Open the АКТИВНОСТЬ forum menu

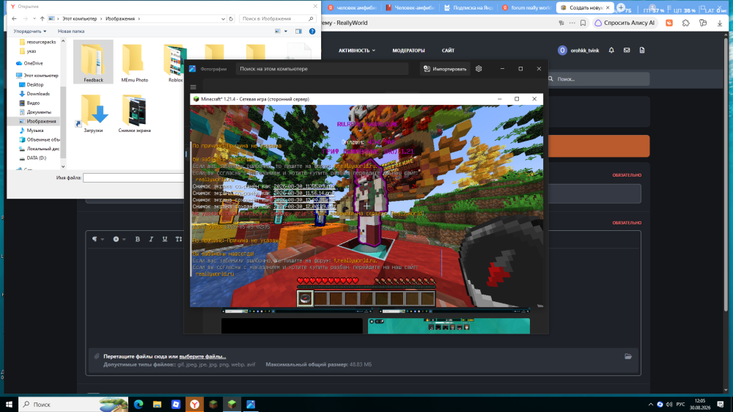tap(357, 51)
